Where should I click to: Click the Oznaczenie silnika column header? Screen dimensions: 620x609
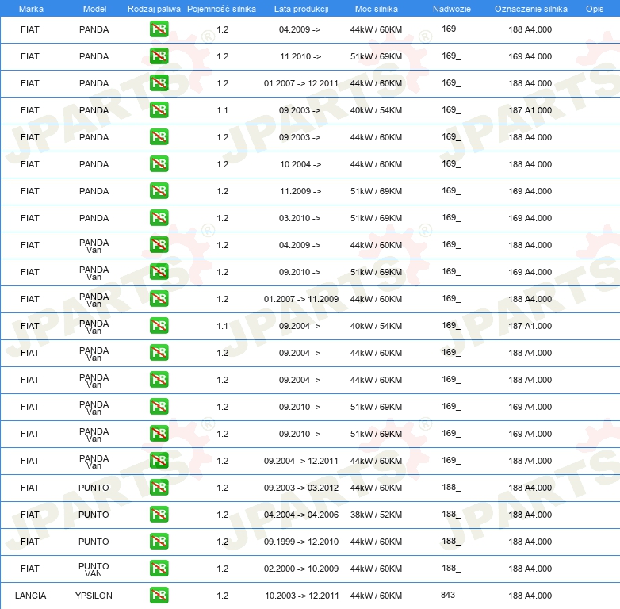[x=530, y=9]
